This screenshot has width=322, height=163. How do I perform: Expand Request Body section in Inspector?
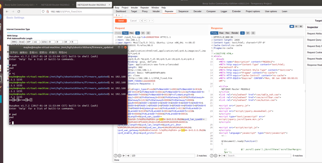314,46
